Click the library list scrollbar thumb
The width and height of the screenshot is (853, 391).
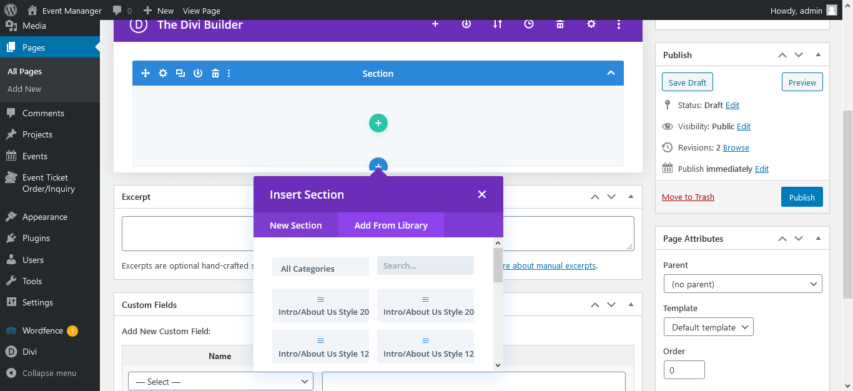tap(498, 265)
